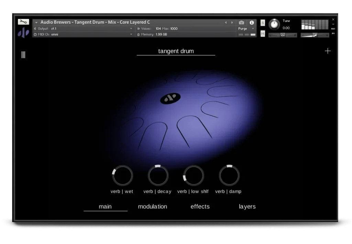The height and width of the screenshot is (244, 352).
Task: Switch to the effects tab
Action: tap(200, 207)
